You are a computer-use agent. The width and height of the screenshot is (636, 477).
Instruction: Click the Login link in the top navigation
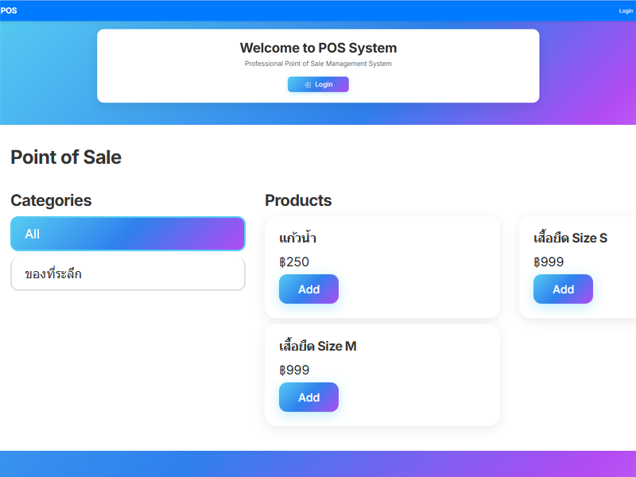tap(625, 10)
